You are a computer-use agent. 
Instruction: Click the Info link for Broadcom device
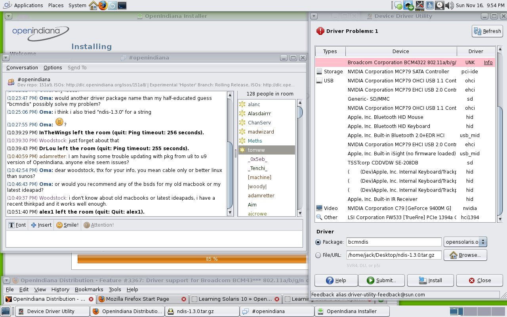[x=488, y=63]
